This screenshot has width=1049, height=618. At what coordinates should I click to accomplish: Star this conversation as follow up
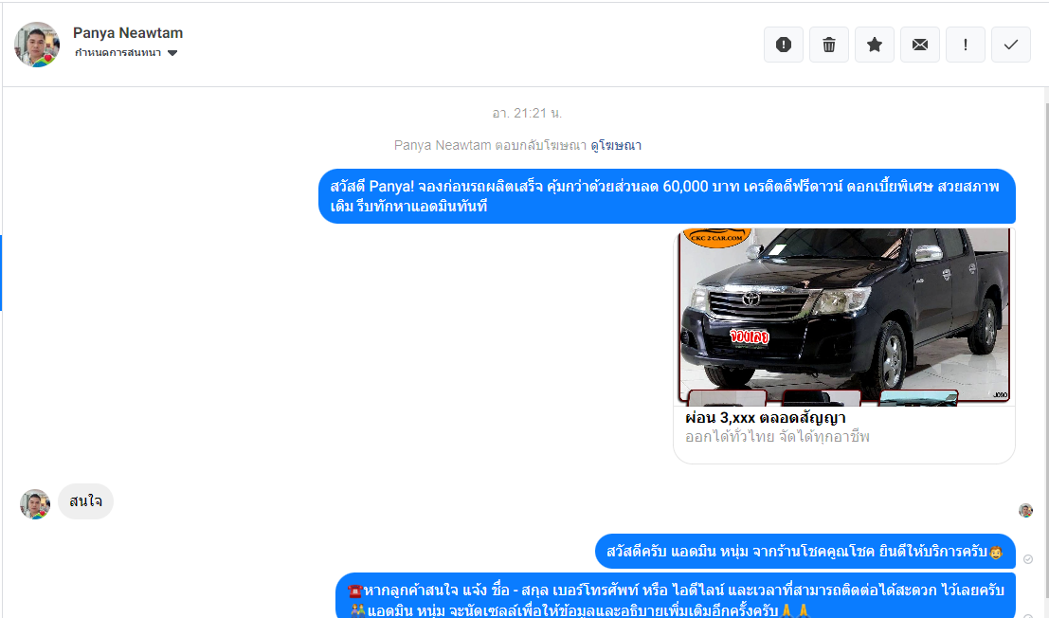[x=875, y=45]
